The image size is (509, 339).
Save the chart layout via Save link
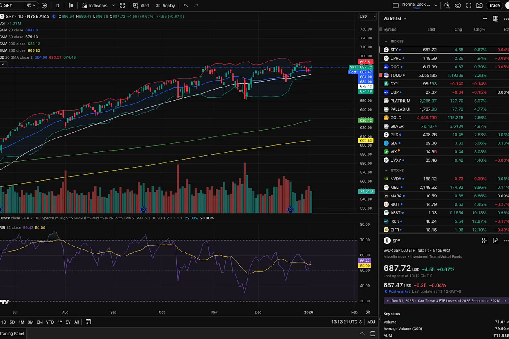(416, 8)
